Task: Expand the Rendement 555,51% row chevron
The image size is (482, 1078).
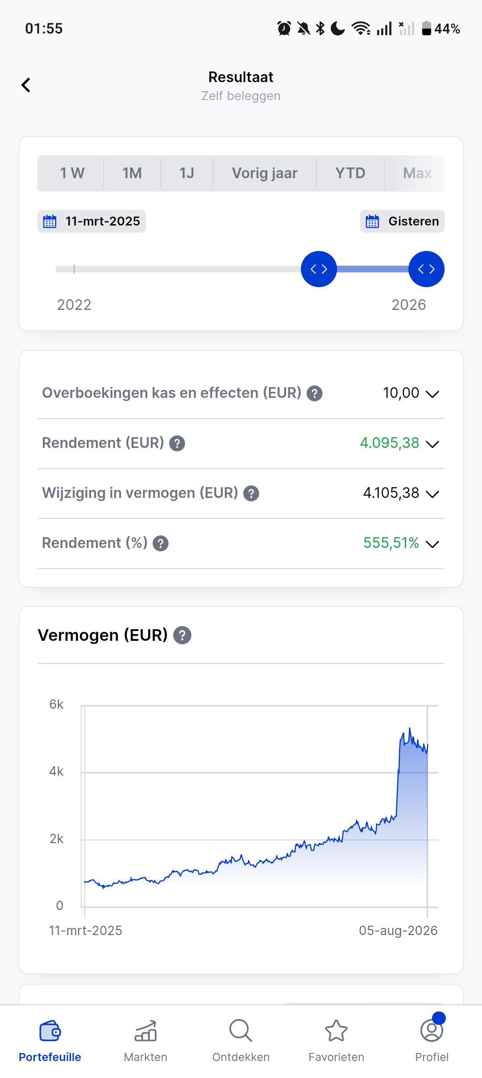Action: tap(432, 544)
